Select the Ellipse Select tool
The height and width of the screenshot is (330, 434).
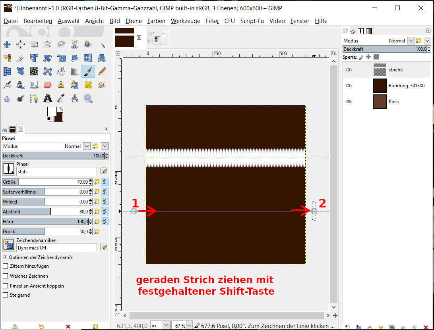[x=48, y=44]
